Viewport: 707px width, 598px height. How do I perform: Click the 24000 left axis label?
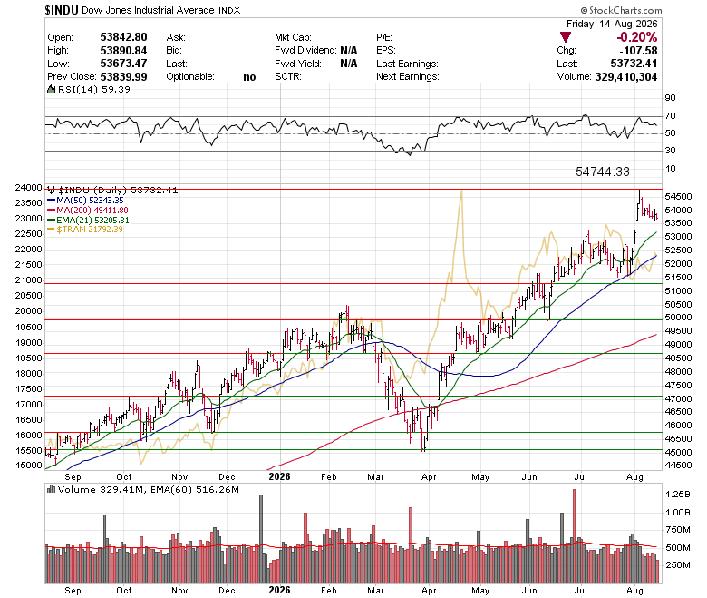[x=28, y=187]
